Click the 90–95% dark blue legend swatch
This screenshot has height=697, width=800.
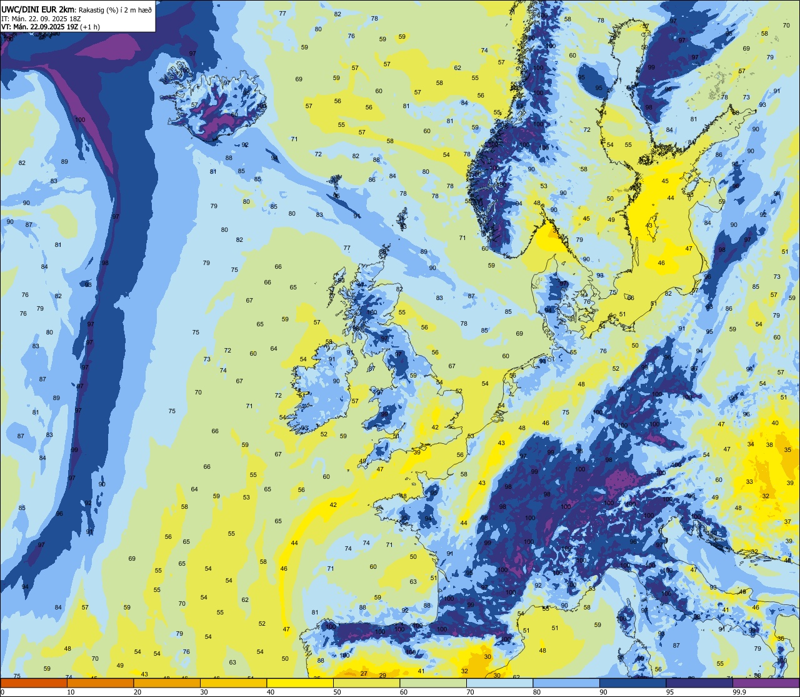click(x=632, y=683)
